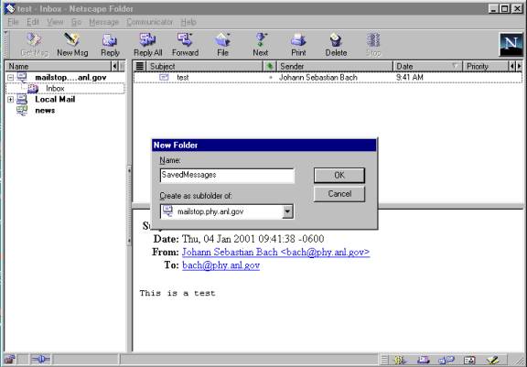The width and height of the screenshot is (527, 367).
Task: Open the Message menu
Action: pyautogui.click(x=104, y=22)
